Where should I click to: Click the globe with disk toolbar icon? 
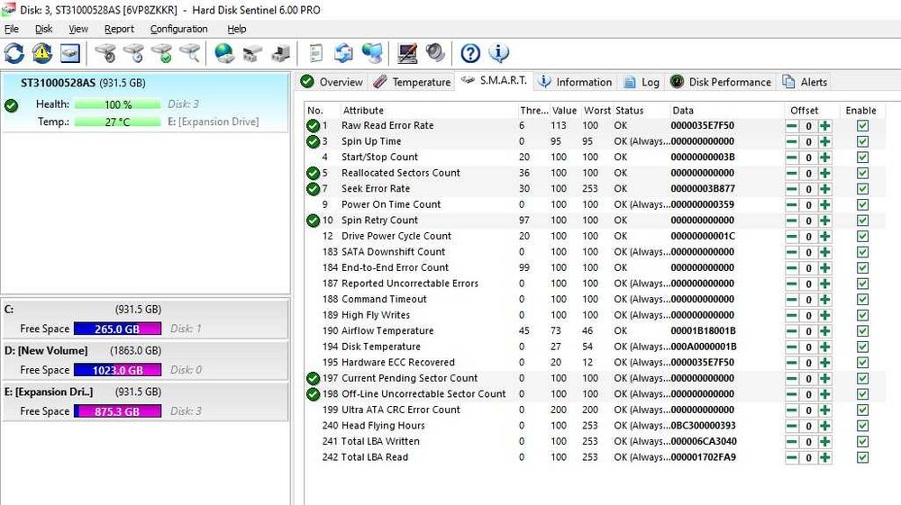pos(224,53)
